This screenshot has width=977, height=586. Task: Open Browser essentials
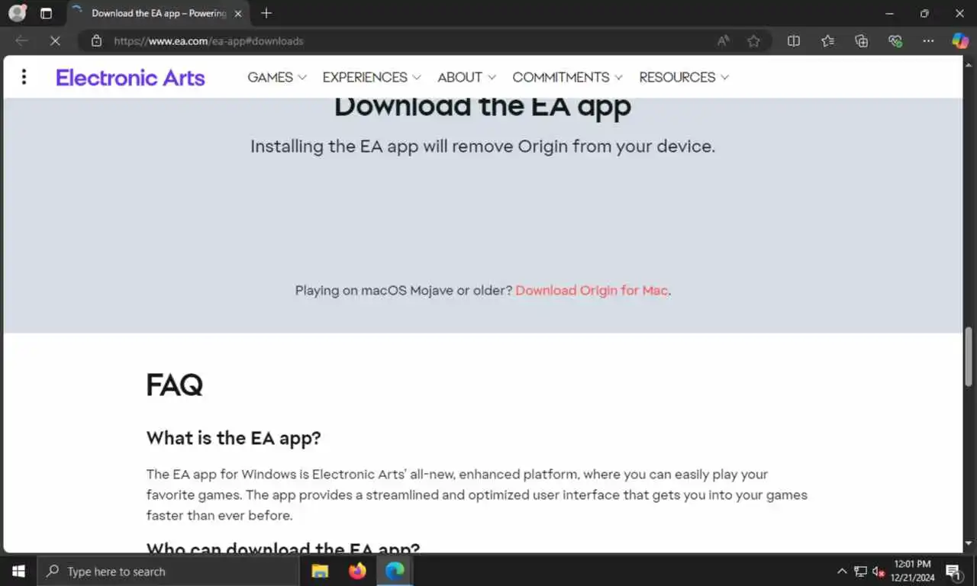coord(895,41)
